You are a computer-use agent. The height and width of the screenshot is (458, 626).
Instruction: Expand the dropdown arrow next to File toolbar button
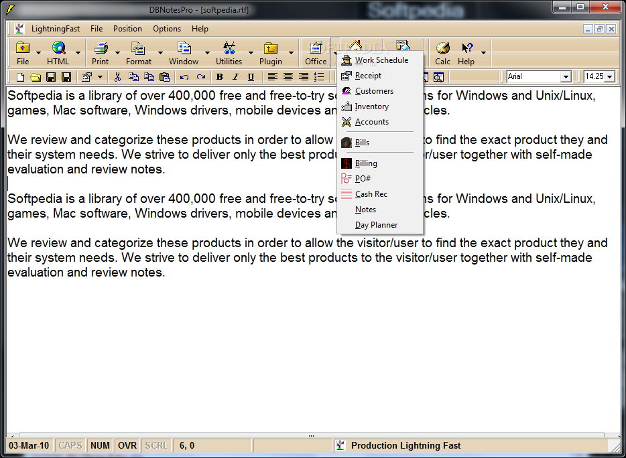pos(38,53)
